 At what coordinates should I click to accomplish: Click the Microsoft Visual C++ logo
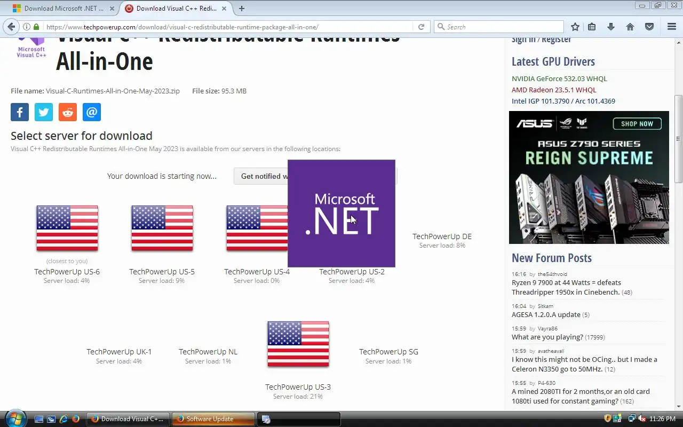[x=31, y=48]
